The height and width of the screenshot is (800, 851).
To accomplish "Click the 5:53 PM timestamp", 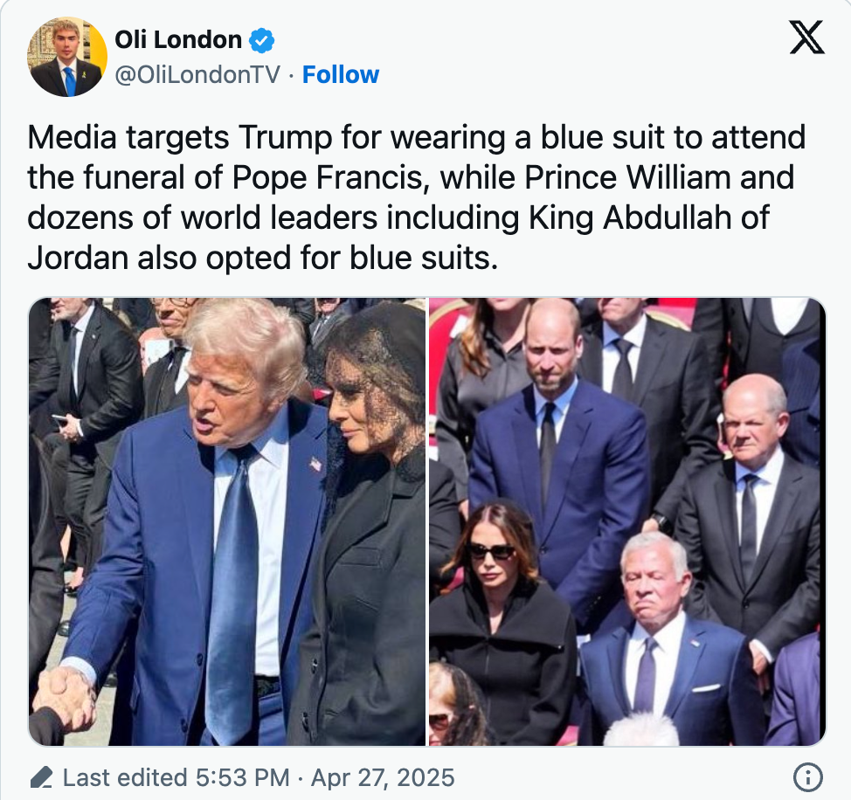I will [x=242, y=777].
